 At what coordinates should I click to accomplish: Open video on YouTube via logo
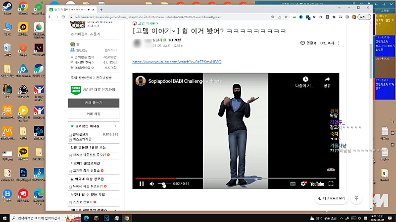(317, 184)
